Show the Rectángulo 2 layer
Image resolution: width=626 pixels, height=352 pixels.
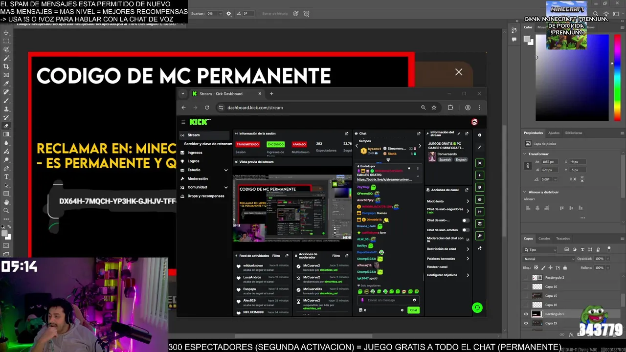[526, 278]
